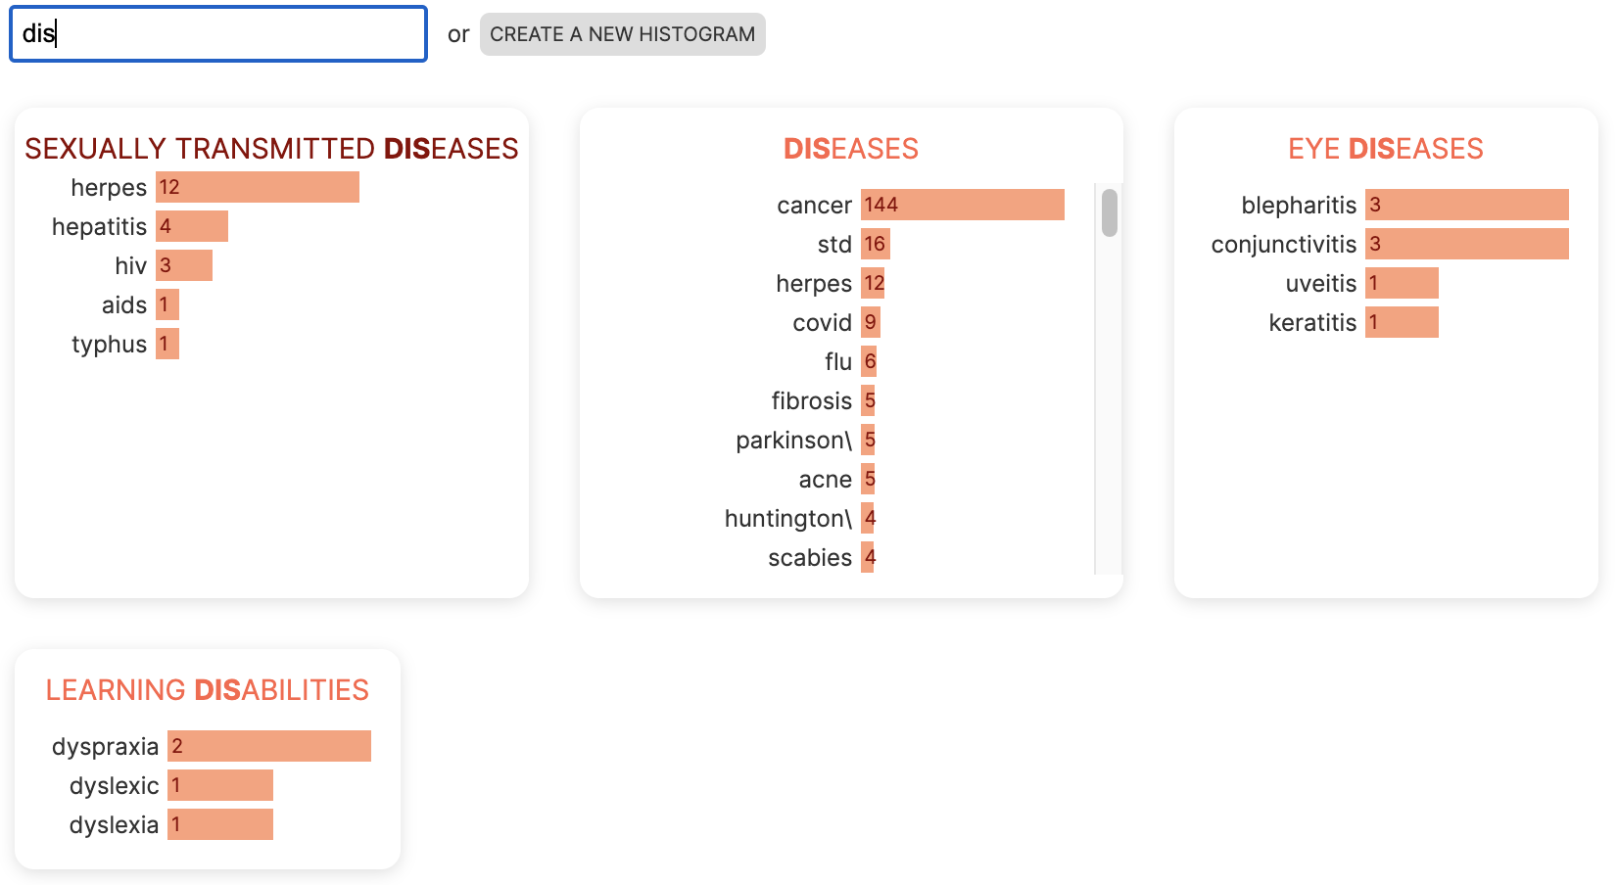Click the fibrosis bar showing 5
Image resolution: width=1618 pixels, height=885 pixels.
pyautogui.click(x=869, y=400)
